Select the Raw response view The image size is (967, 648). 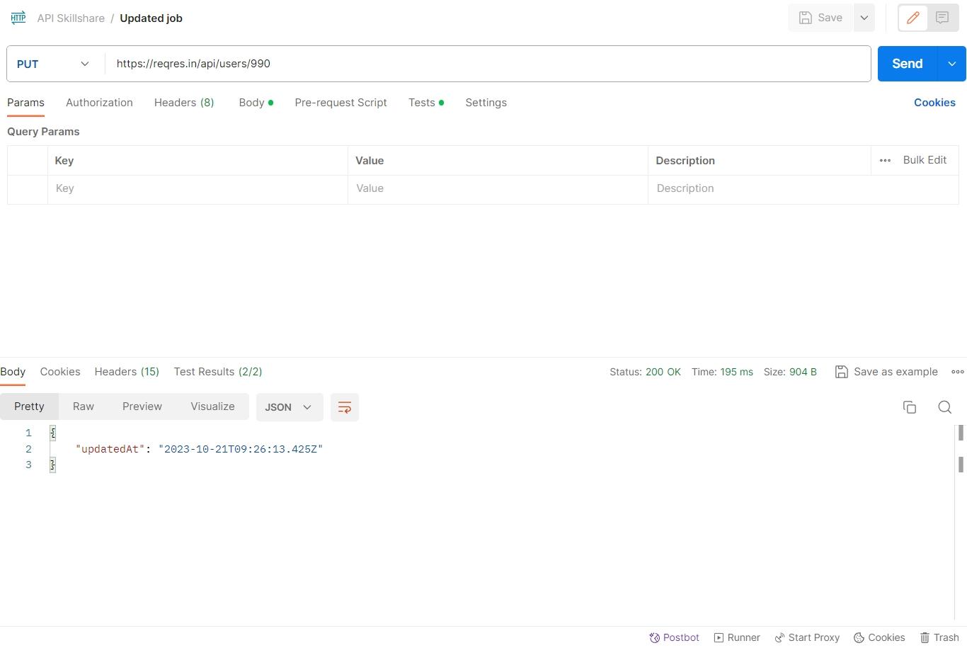pos(84,407)
